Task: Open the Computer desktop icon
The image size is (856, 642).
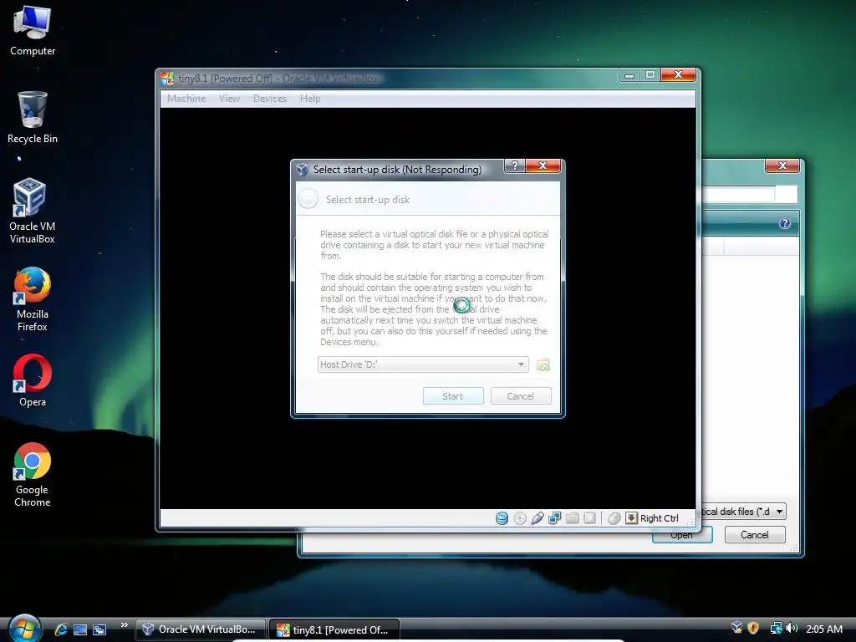Action: pyautogui.click(x=33, y=31)
